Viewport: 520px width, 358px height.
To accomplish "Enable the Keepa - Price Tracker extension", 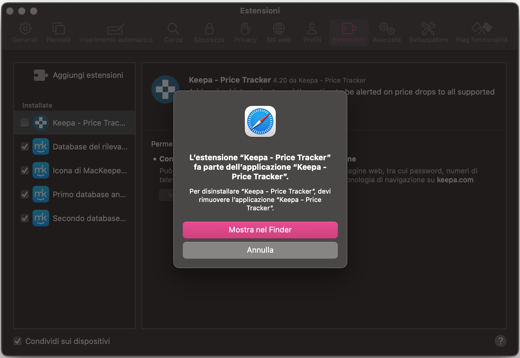I will pos(25,122).
